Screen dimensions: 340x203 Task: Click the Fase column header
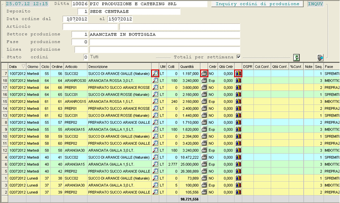(x=332, y=67)
